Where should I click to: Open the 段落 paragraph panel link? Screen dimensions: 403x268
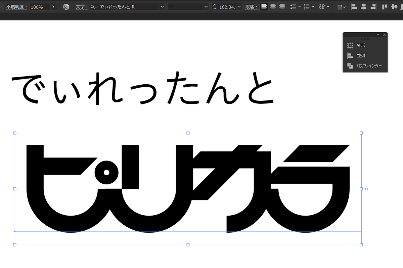252,7
